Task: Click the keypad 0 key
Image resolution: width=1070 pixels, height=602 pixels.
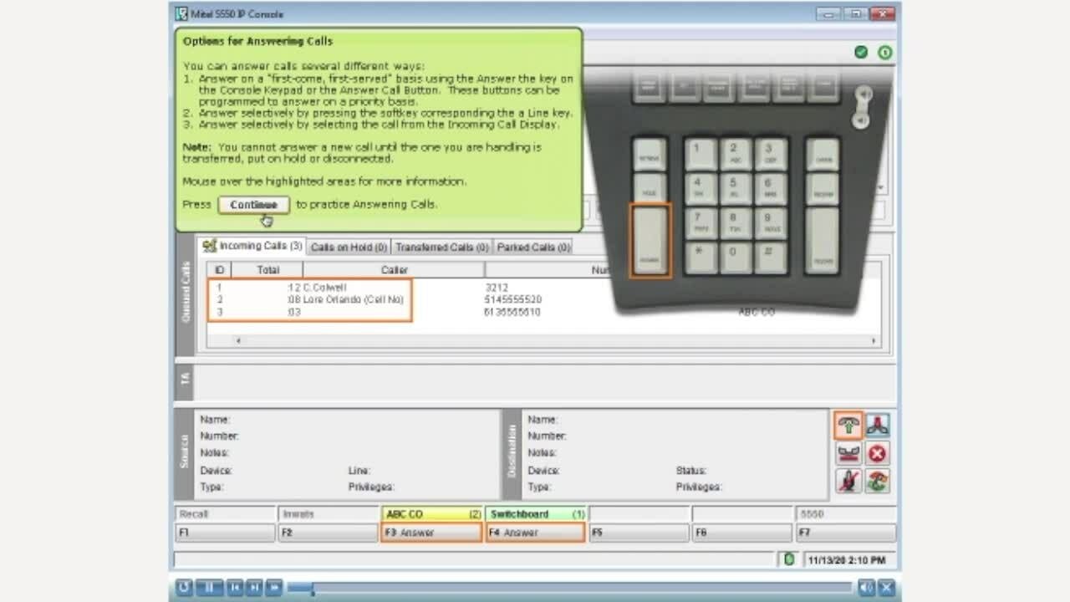Action: [735, 258]
